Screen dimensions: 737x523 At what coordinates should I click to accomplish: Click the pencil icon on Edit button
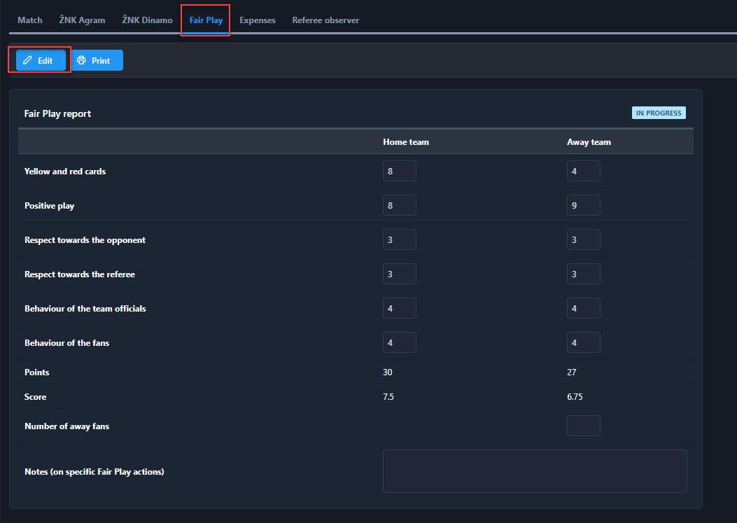(28, 61)
